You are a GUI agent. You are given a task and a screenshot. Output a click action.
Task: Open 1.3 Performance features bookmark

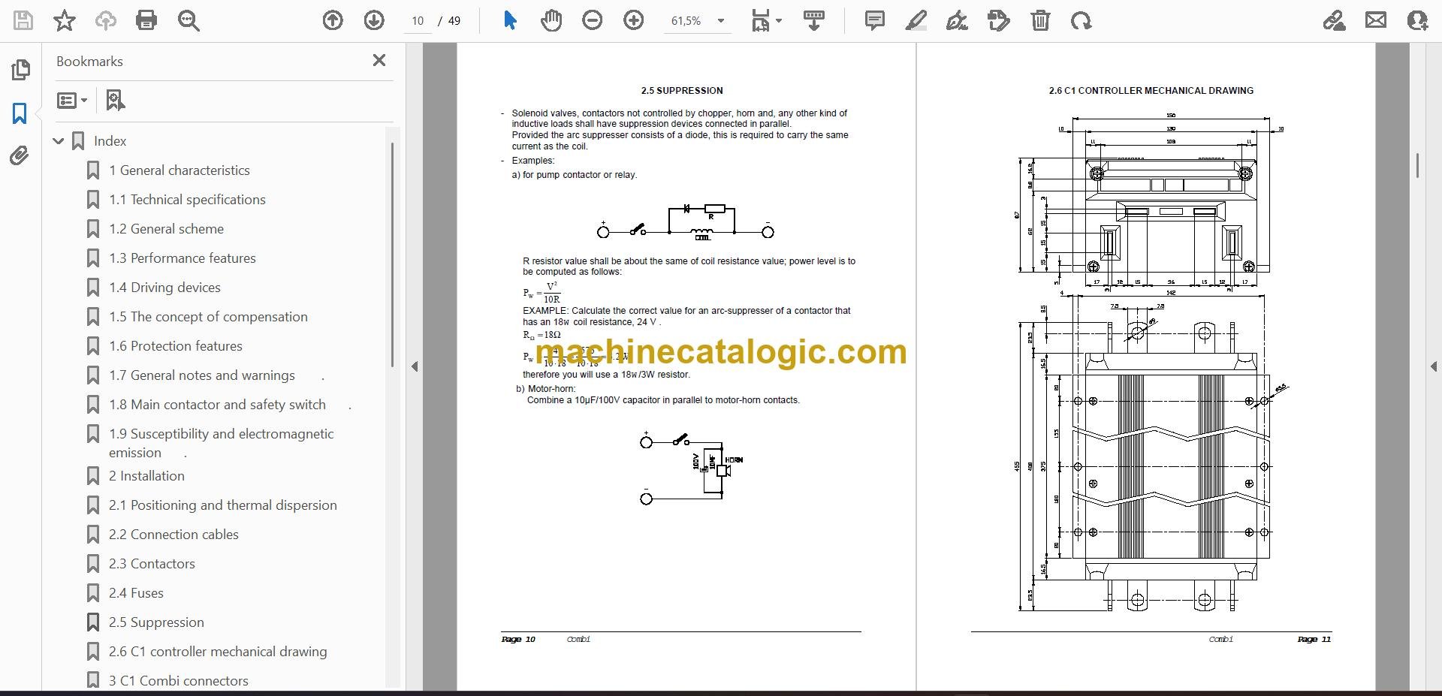point(182,258)
